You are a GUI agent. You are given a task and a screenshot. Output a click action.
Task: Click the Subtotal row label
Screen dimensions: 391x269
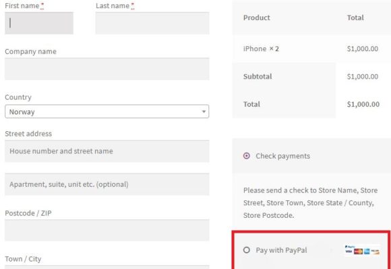(x=258, y=77)
